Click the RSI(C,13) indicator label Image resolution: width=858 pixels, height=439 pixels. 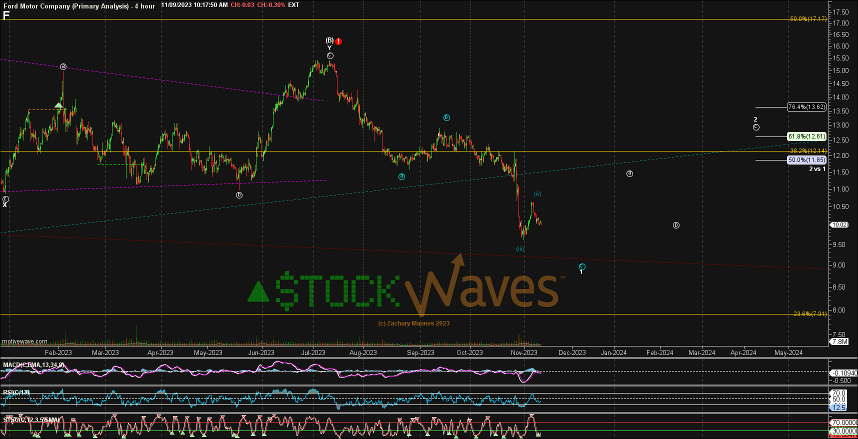(16, 392)
